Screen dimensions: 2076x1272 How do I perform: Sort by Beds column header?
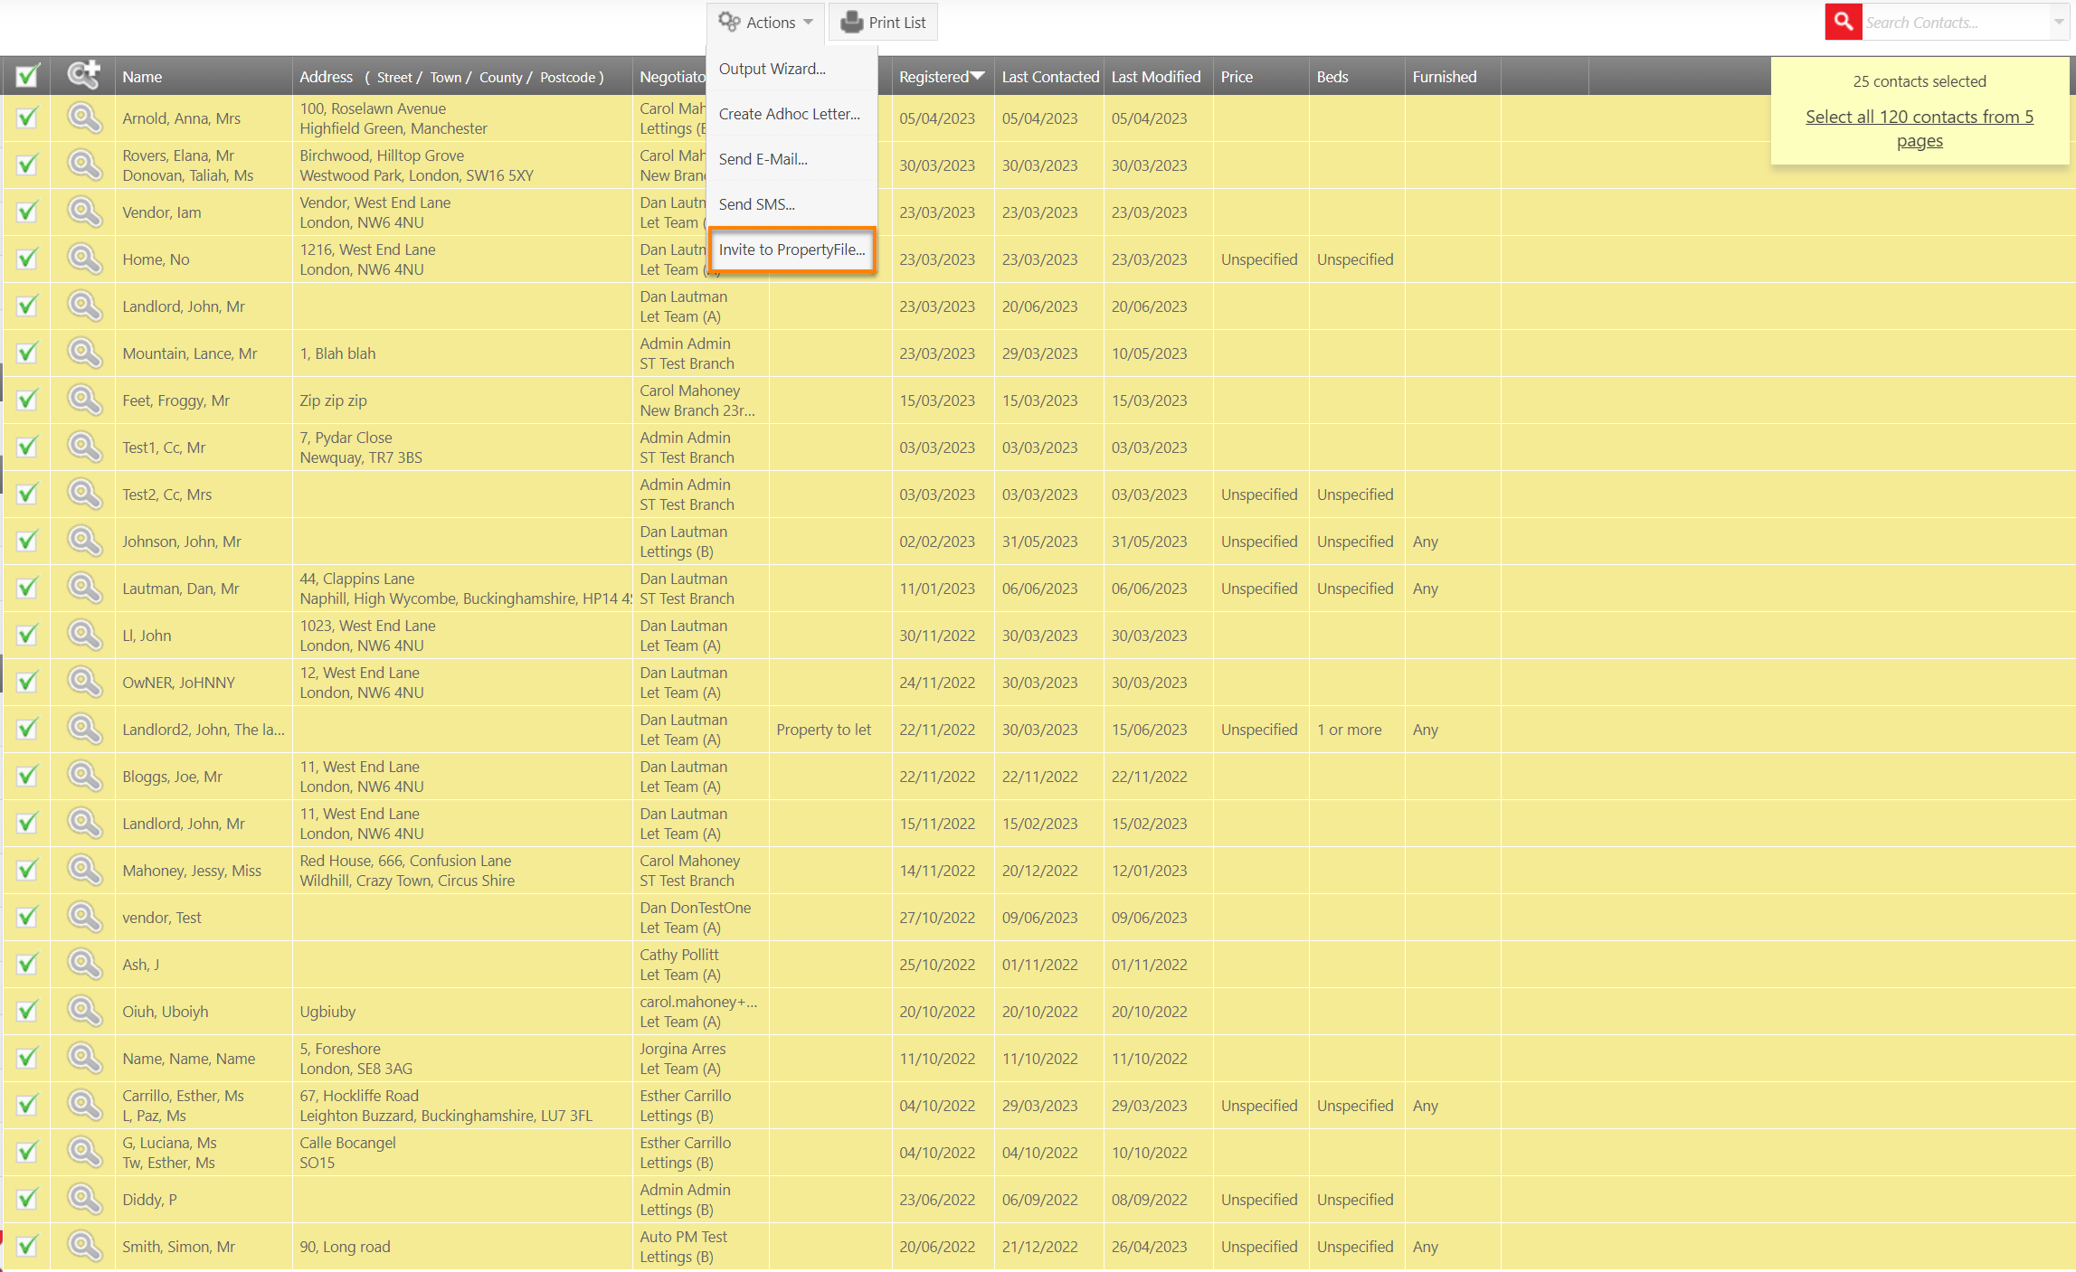[1332, 77]
